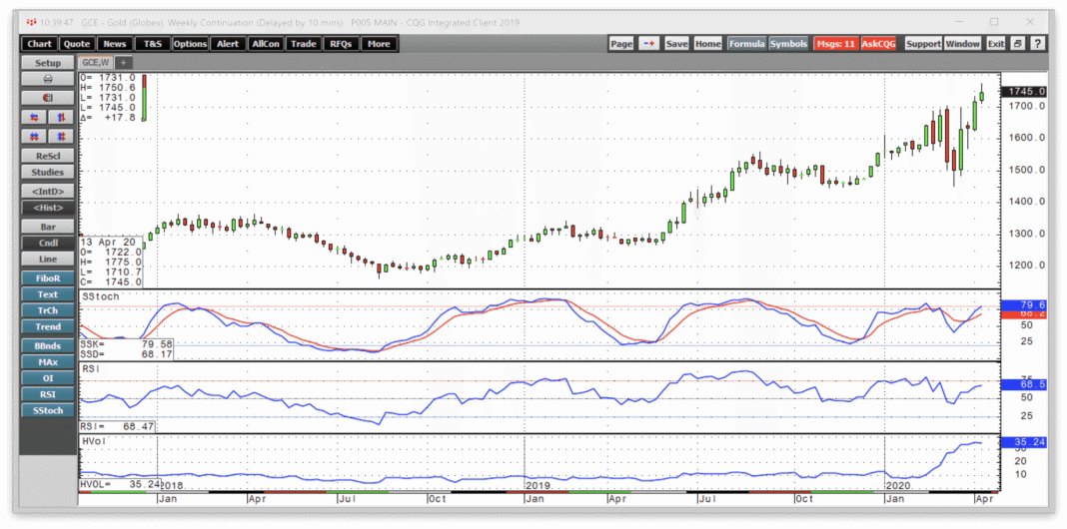Image resolution: width=1067 pixels, height=529 pixels.
Task: Select the GCE,W chart tab
Action: (97, 62)
